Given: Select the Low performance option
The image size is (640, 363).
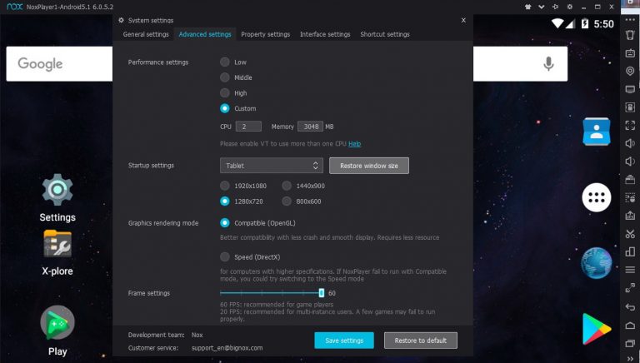Looking at the screenshot, I should click(225, 62).
